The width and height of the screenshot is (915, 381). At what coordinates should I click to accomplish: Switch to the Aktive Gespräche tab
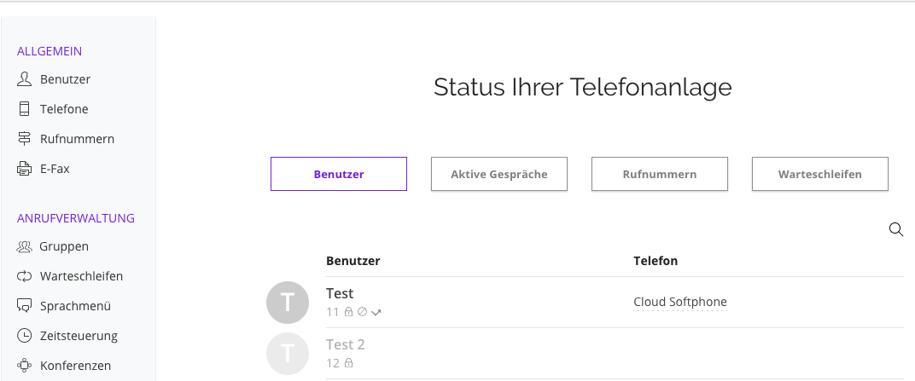(x=499, y=174)
